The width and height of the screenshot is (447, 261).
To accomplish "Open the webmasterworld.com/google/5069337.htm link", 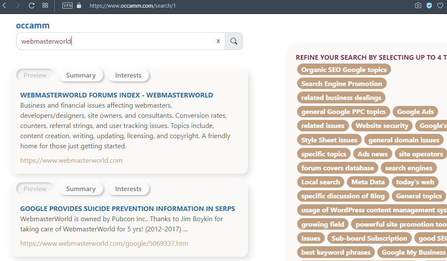I will pyautogui.click(x=104, y=243).
